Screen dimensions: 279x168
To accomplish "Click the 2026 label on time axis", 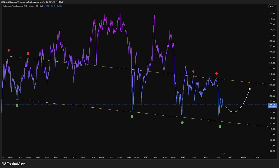I will pos(206,157).
